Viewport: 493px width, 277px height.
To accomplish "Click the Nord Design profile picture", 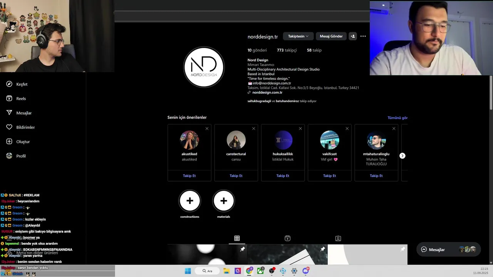I will pyautogui.click(x=204, y=67).
